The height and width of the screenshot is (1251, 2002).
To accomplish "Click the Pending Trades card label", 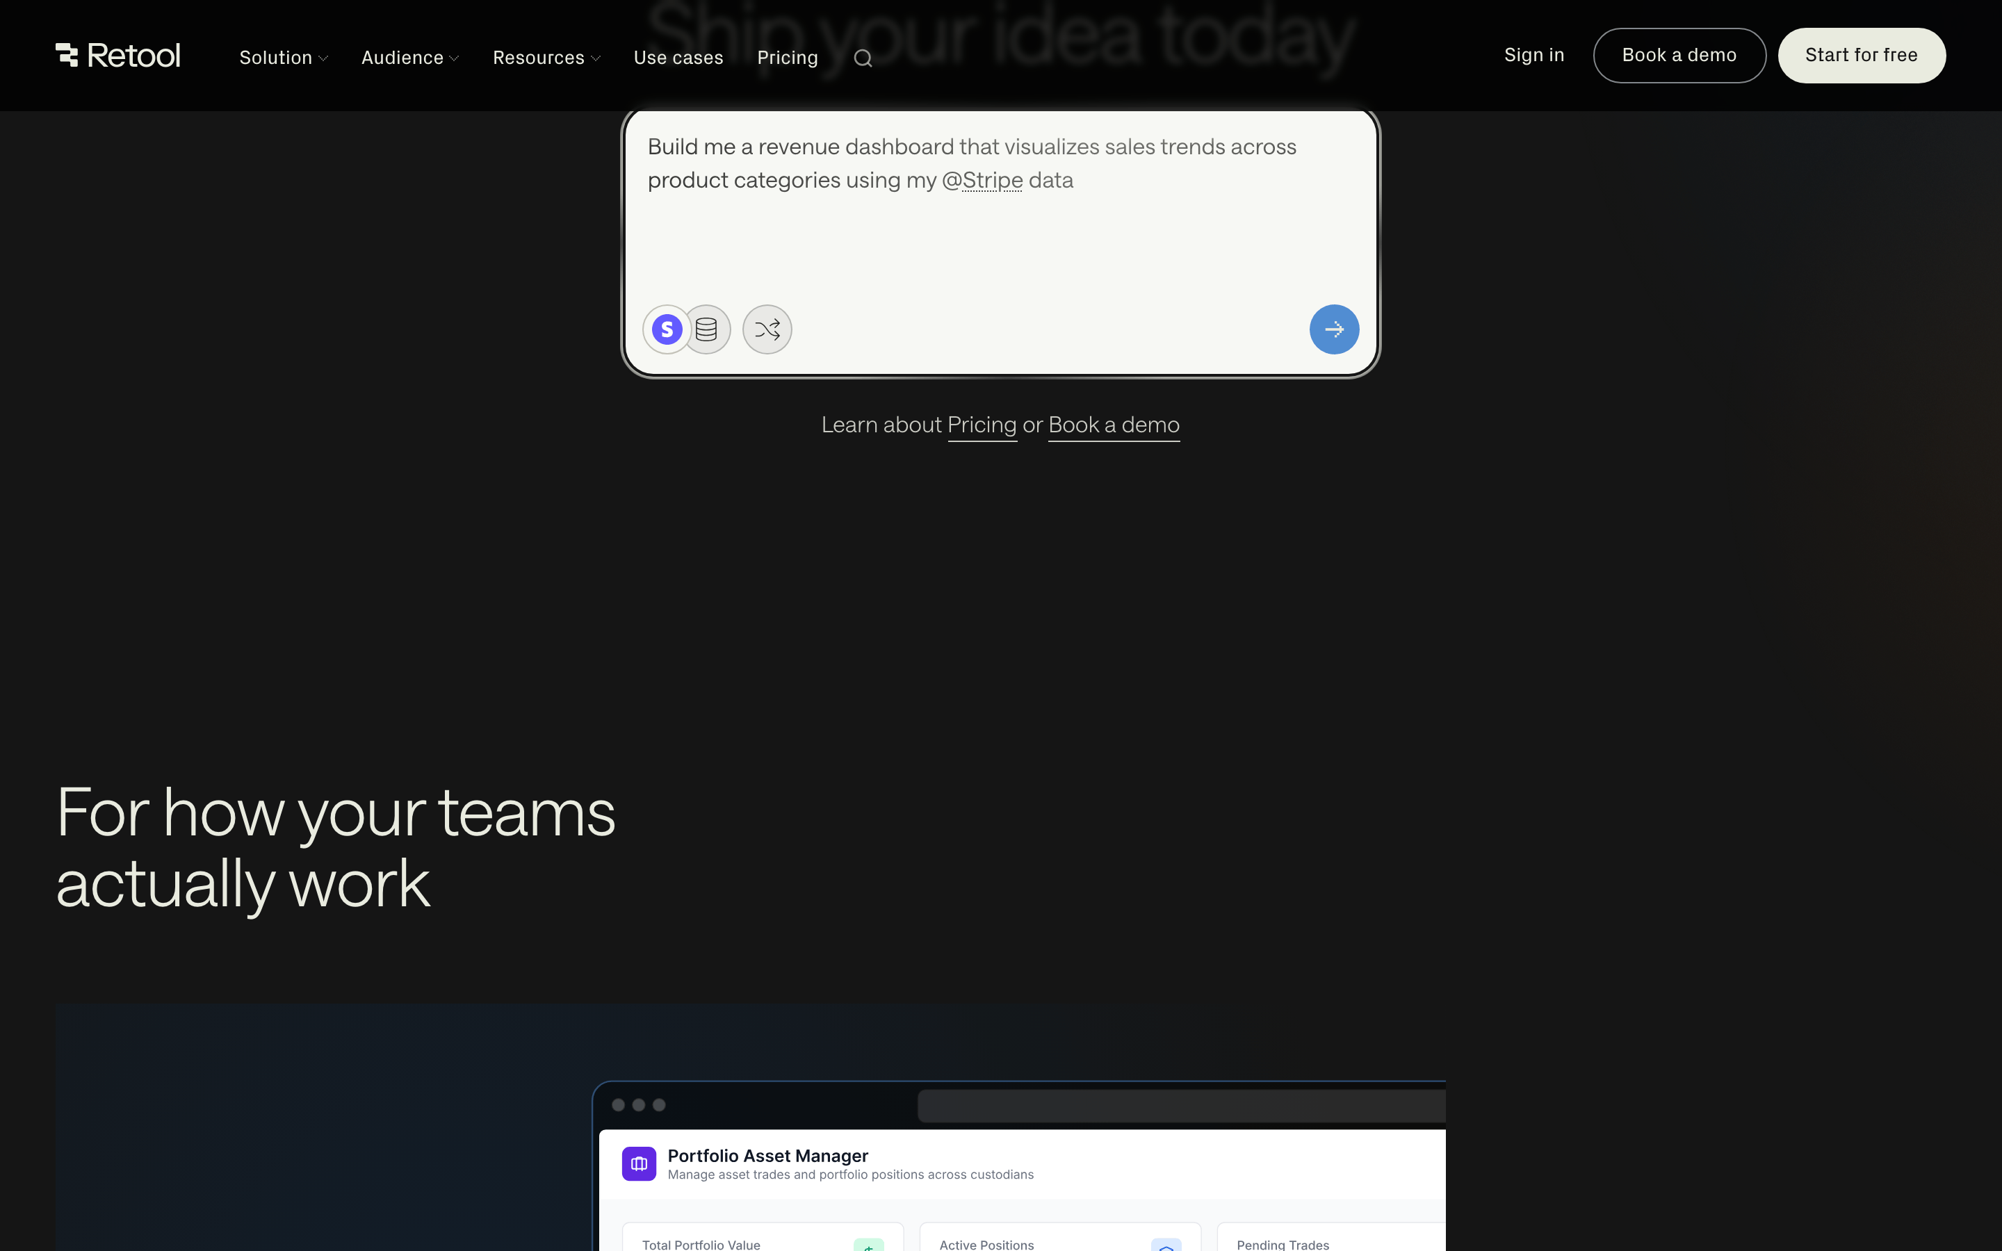I will [1283, 1244].
